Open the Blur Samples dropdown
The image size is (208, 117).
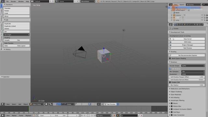(193, 71)
